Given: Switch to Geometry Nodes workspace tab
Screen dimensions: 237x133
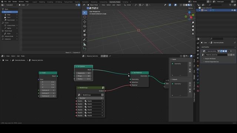Looking at the screenshot, I should (x=115, y=2).
